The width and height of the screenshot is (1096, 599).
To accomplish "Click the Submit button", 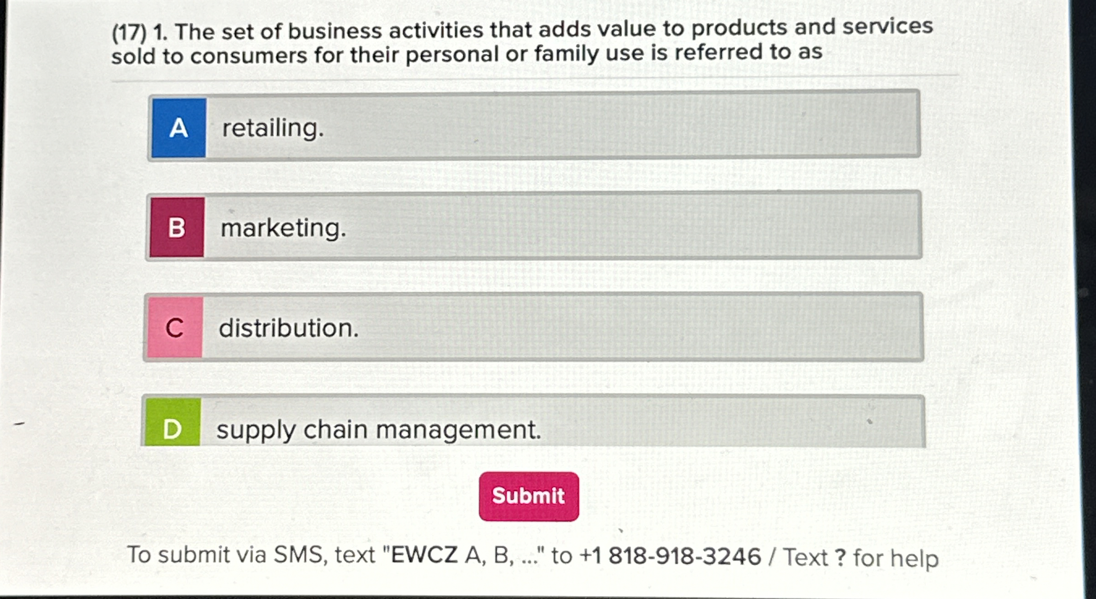I will [528, 496].
